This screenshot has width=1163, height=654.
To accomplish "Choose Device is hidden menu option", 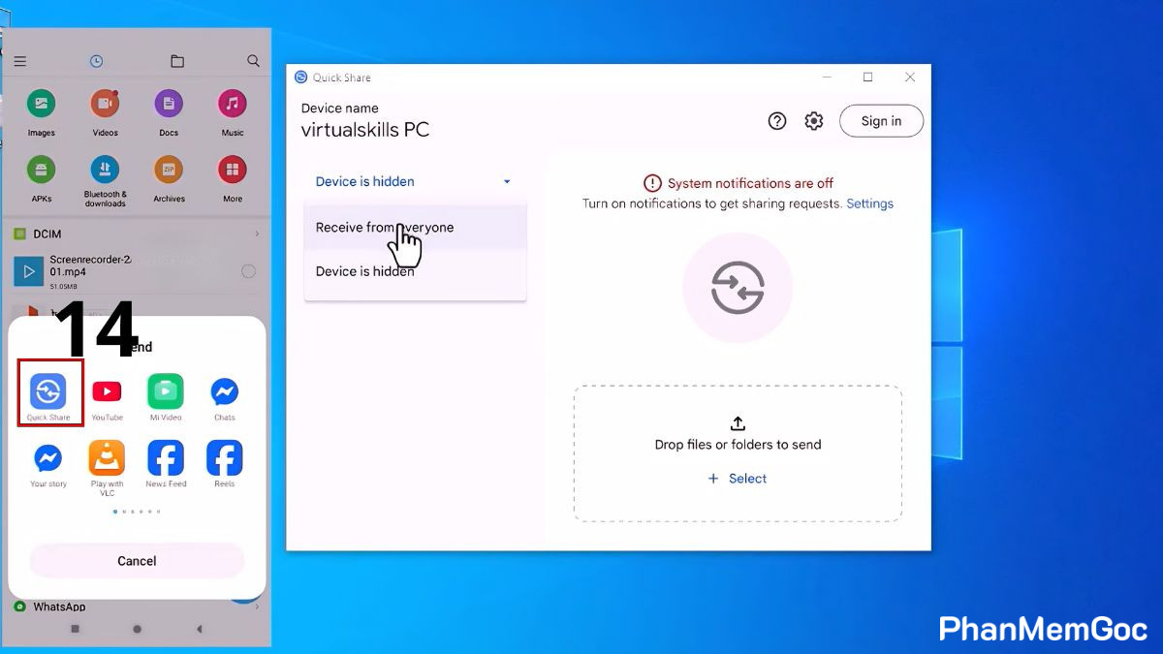I will click(x=415, y=271).
